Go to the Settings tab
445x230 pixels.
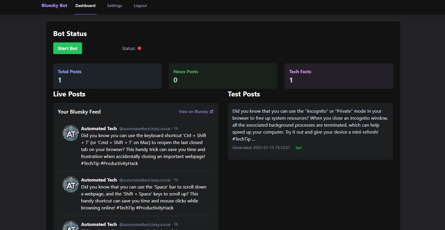(x=114, y=6)
